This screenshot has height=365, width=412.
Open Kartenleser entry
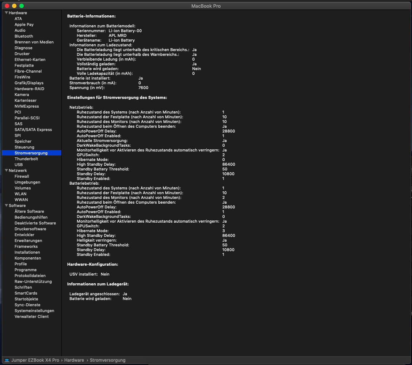(26, 100)
